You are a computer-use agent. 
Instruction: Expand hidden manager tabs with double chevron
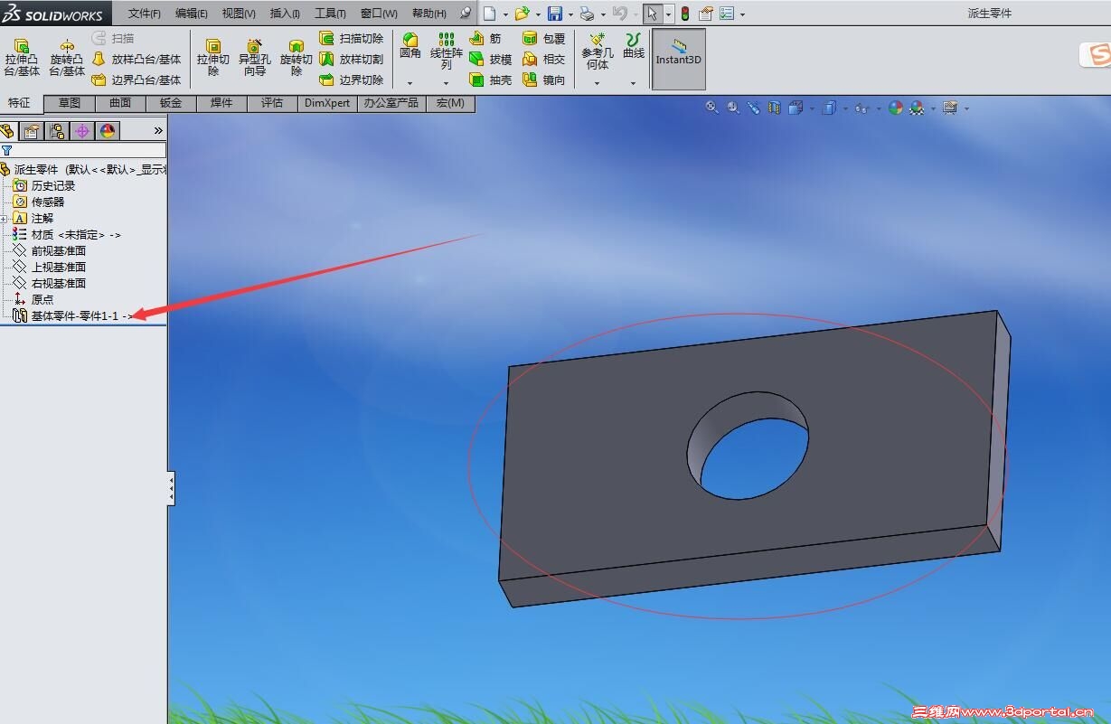[x=158, y=131]
